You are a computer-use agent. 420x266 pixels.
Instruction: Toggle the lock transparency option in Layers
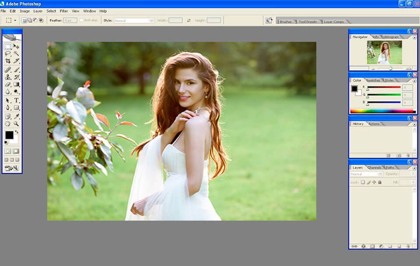tap(363, 182)
